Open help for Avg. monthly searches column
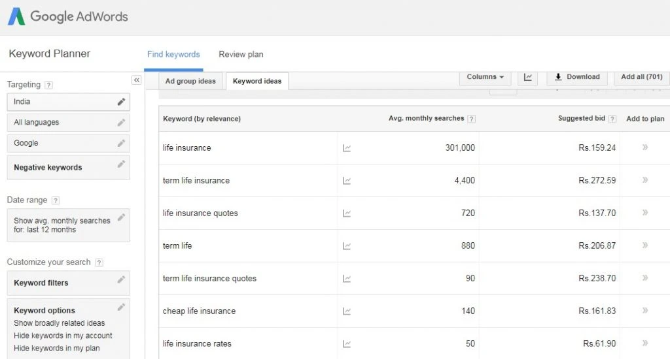The image size is (670, 359). 471,119
